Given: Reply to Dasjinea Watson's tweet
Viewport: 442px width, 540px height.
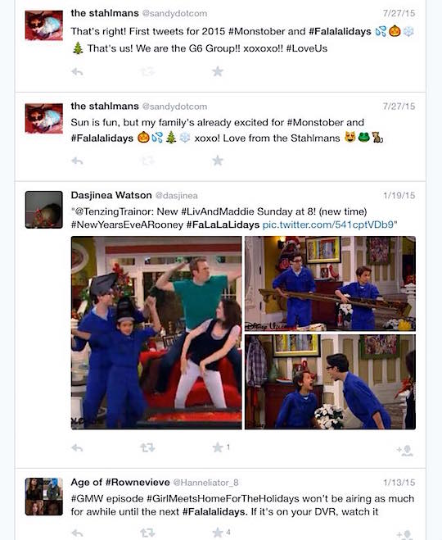Looking at the screenshot, I should tap(77, 447).
